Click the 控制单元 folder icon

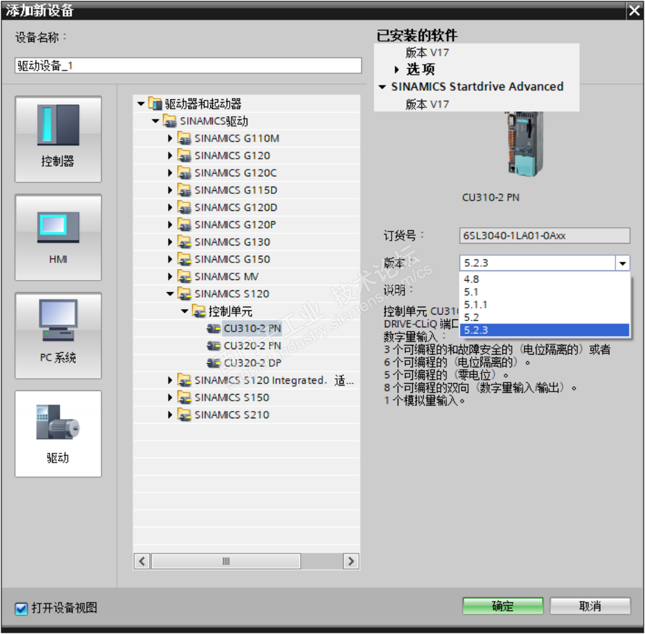199,311
